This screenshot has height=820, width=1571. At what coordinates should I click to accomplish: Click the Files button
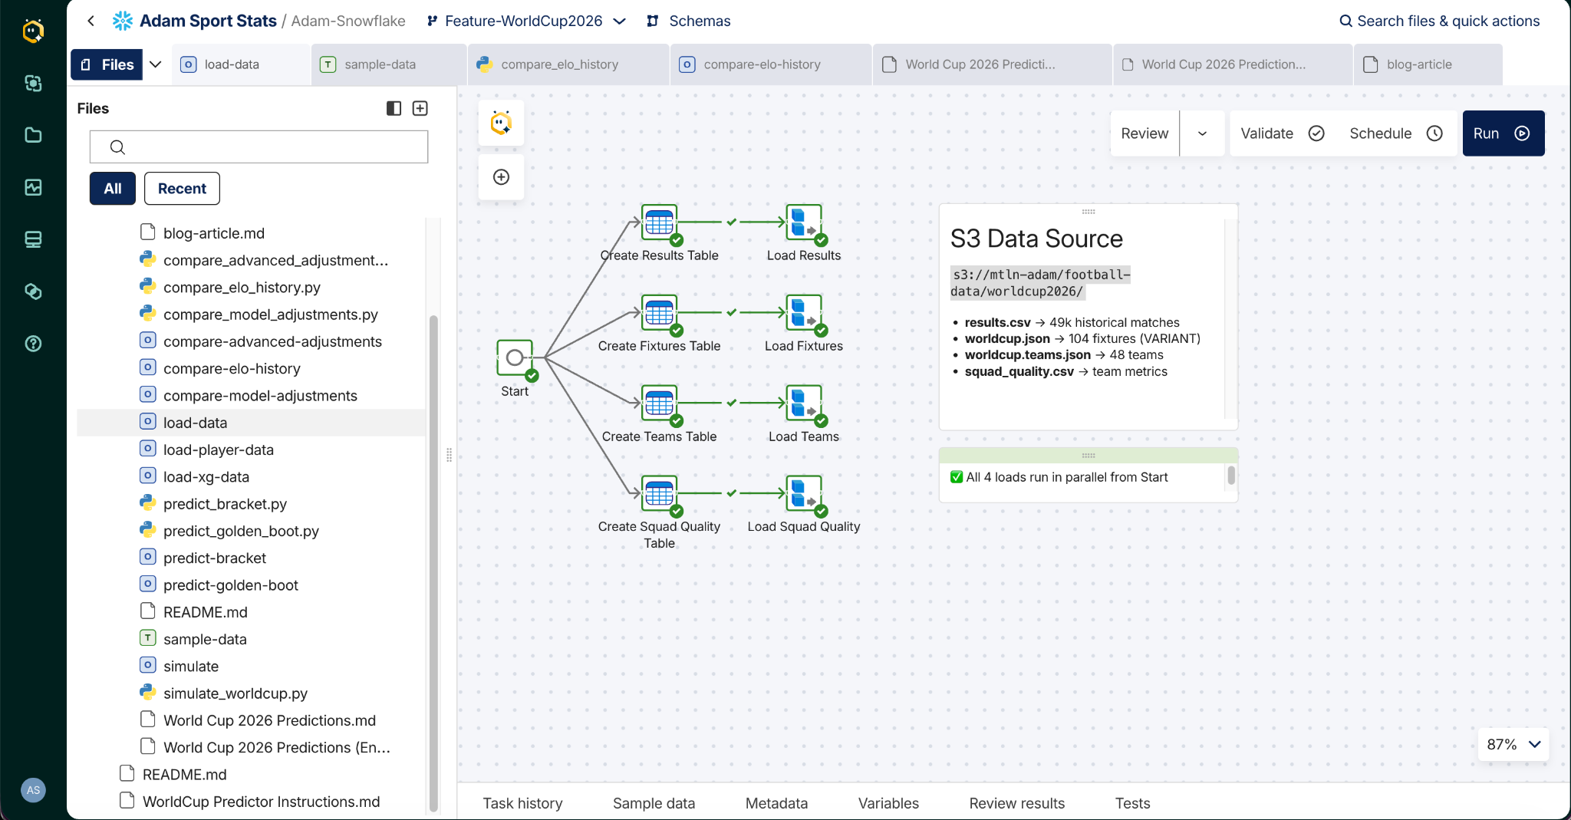pyautogui.click(x=107, y=64)
